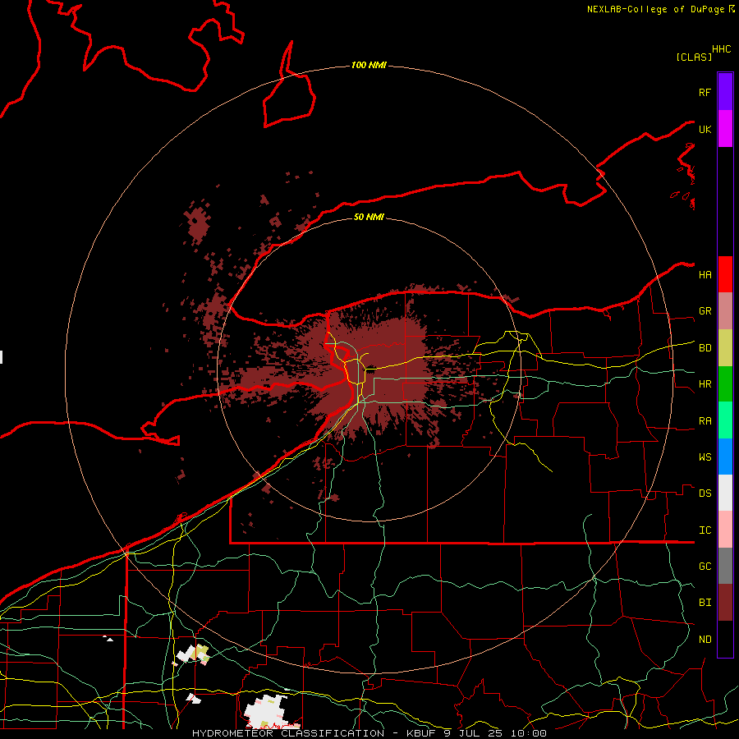Click the IC pink legend swatch
The image size is (739, 739).
[725, 530]
